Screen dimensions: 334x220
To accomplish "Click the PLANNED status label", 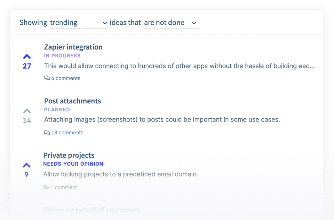I will coord(57,110).
